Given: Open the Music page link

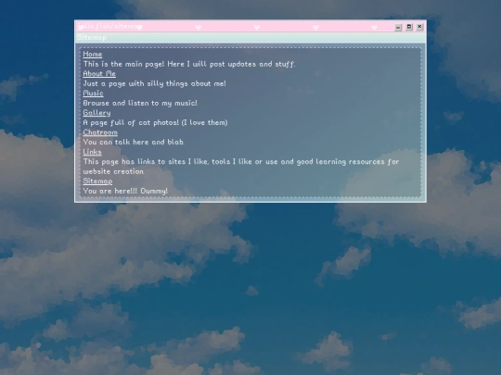Looking at the screenshot, I should 93,94.
